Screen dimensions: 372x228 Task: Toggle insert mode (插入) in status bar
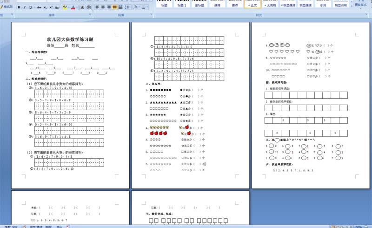(59, 227)
